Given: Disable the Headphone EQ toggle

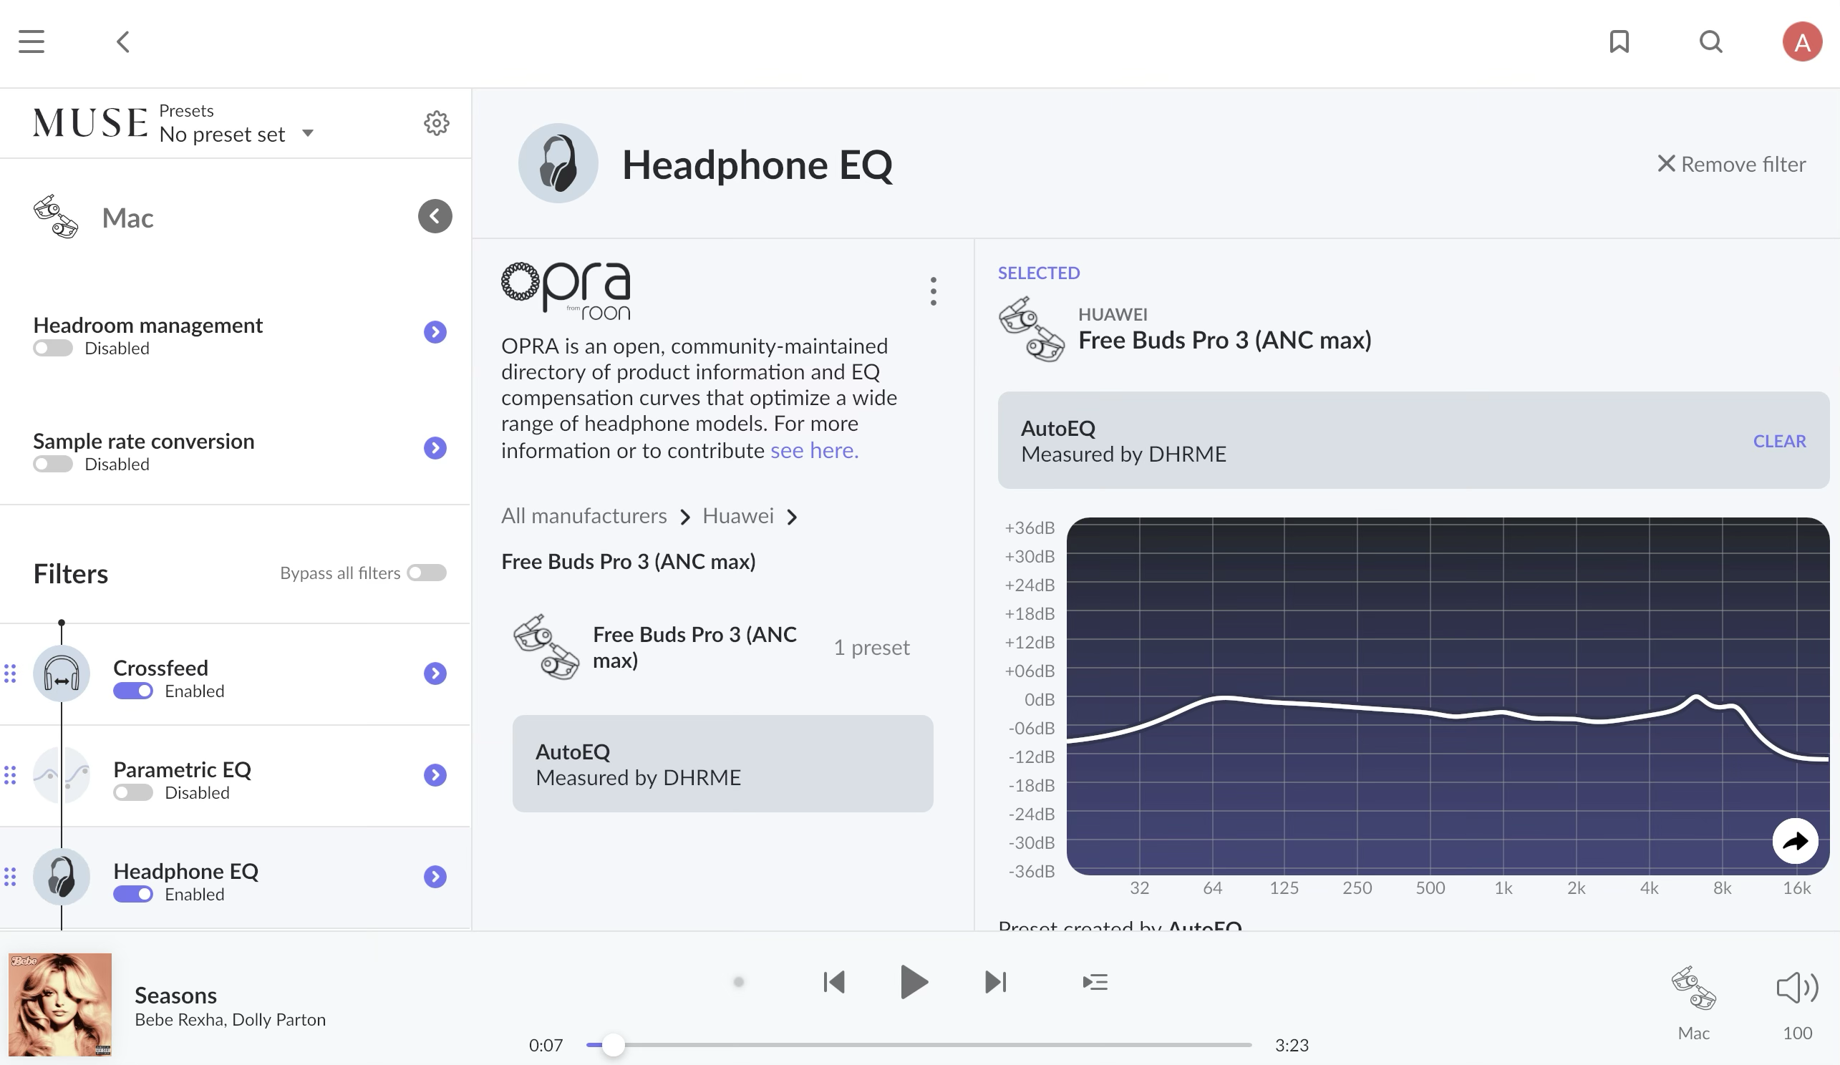Looking at the screenshot, I should [x=133, y=894].
